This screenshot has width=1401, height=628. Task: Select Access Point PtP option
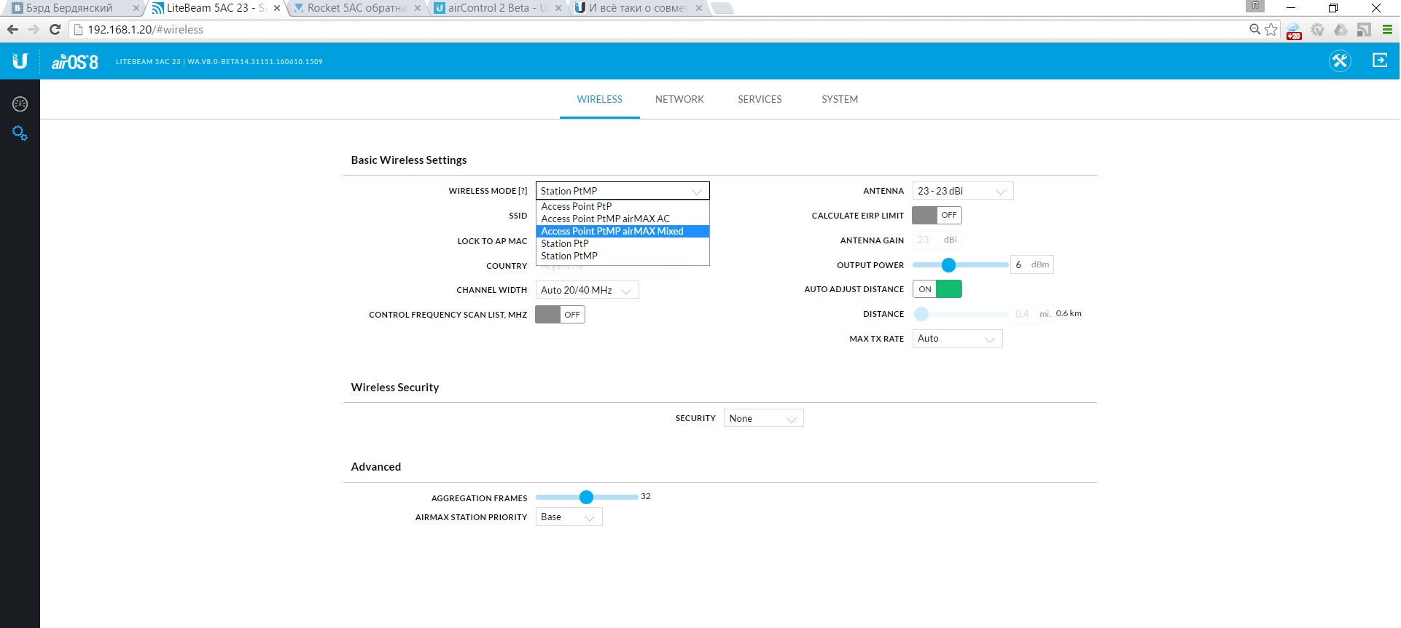point(623,206)
